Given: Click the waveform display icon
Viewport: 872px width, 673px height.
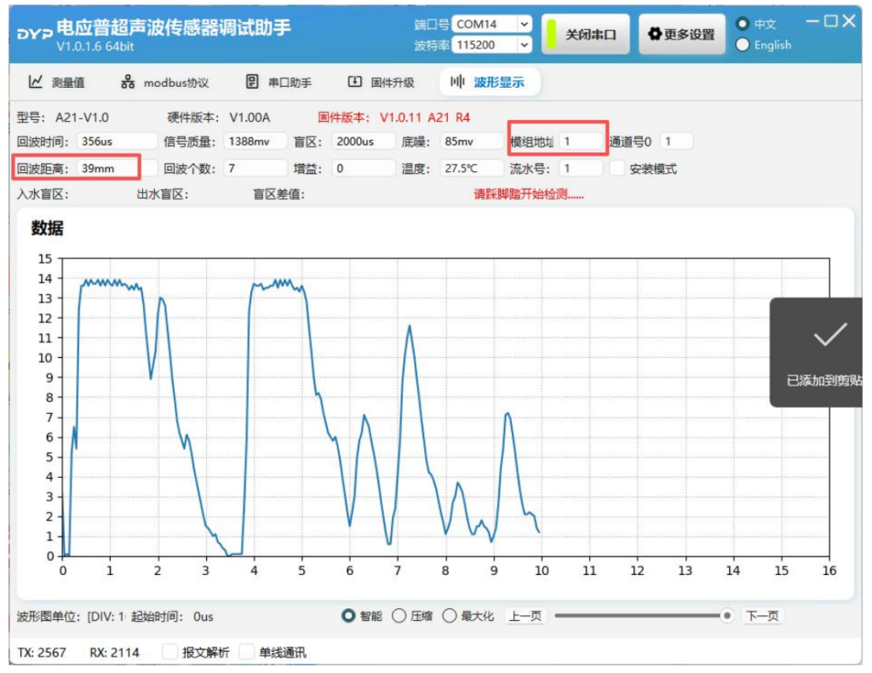Looking at the screenshot, I should coord(457,83).
